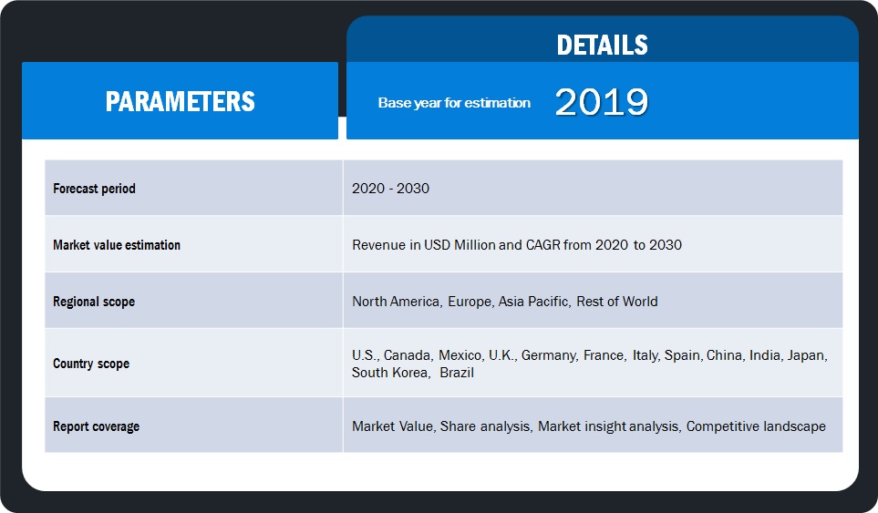The image size is (878, 513).
Task: Click 'Competitive landscape' in report coverage
Action: 756,426
